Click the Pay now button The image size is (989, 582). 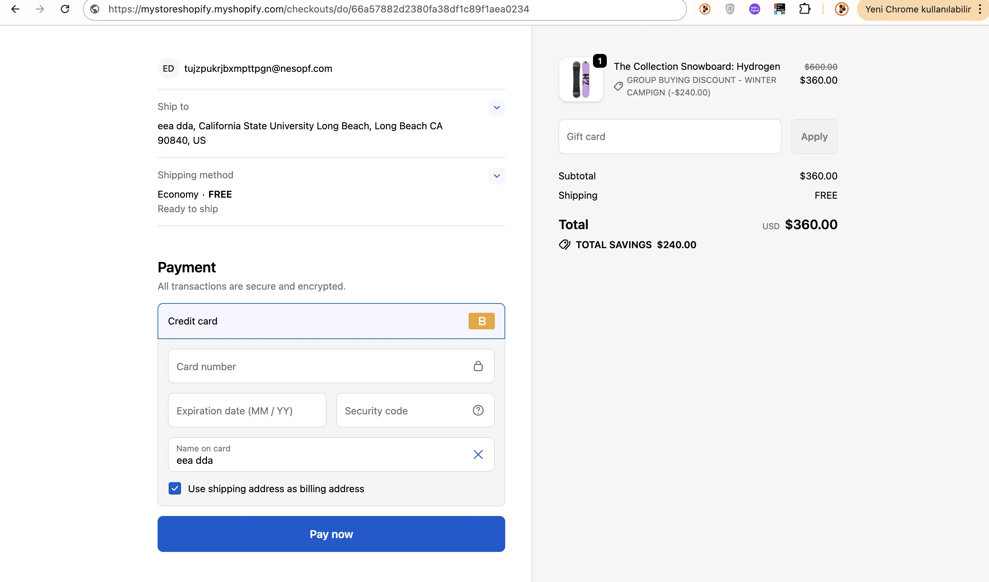tap(331, 534)
